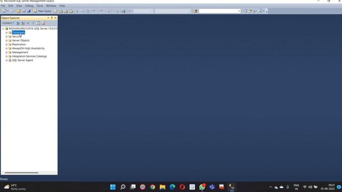Open the File menu

pos(3,6)
